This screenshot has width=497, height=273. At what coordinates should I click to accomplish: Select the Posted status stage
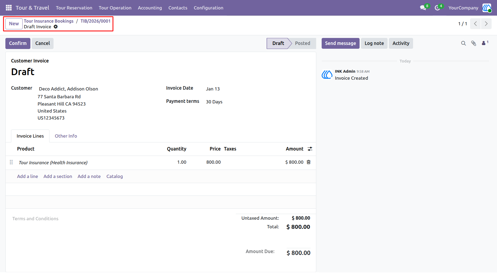[x=303, y=43]
